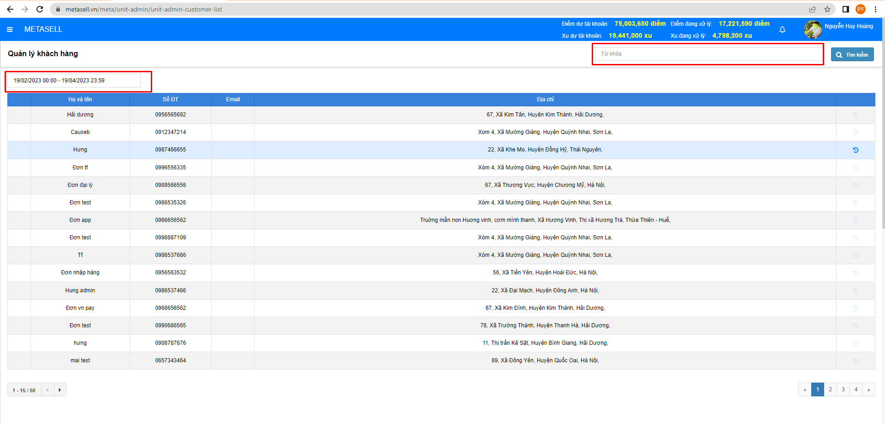885x424 pixels.
Task: Bookmark this page with the star icon
Action: click(827, 9)
